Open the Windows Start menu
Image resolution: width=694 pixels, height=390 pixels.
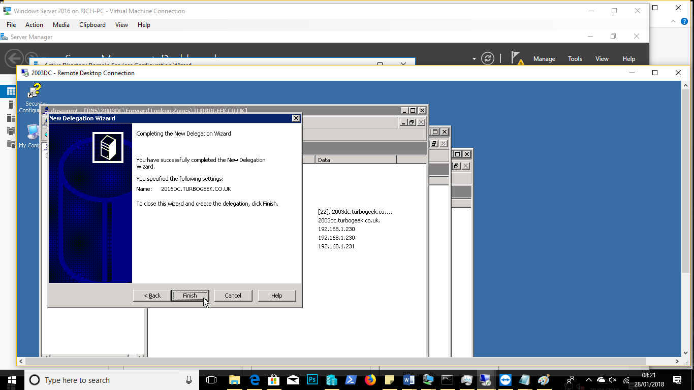12,380
